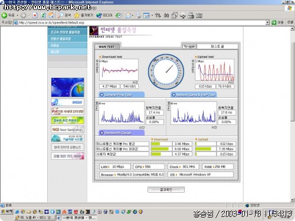This screenshot has height=221, width=295.
Task: Click the 17.8 ms VoIP latency value
Action: (x=227, y=113)
